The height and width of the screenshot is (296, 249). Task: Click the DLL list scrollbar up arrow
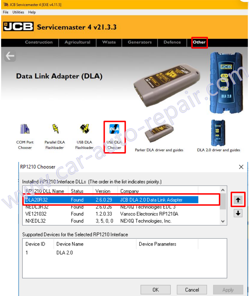coord(223,190)
